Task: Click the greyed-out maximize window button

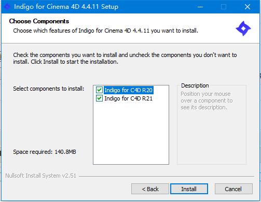Action: click(224, 7)
